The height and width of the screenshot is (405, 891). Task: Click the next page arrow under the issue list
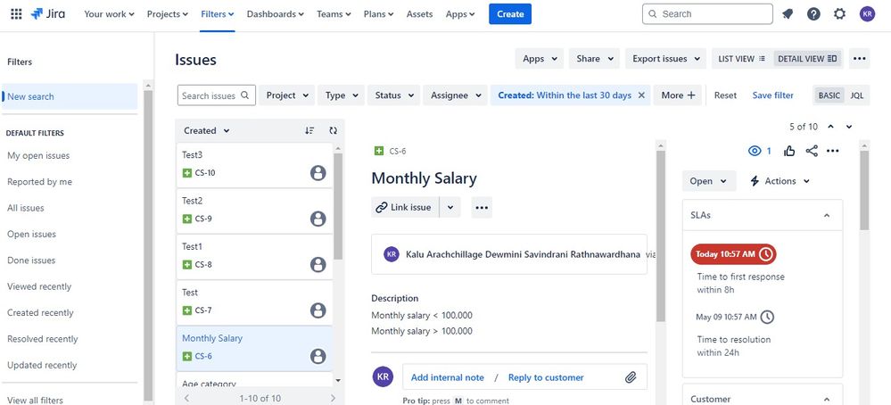(333, 398)
